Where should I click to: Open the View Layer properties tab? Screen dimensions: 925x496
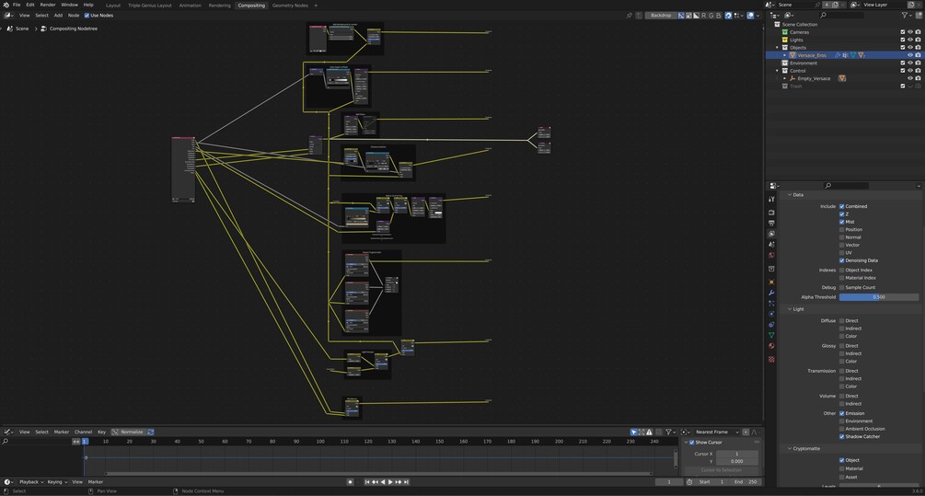[771, 234]
